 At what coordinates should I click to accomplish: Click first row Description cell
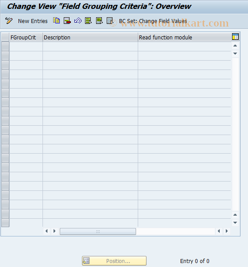[90, 46]
